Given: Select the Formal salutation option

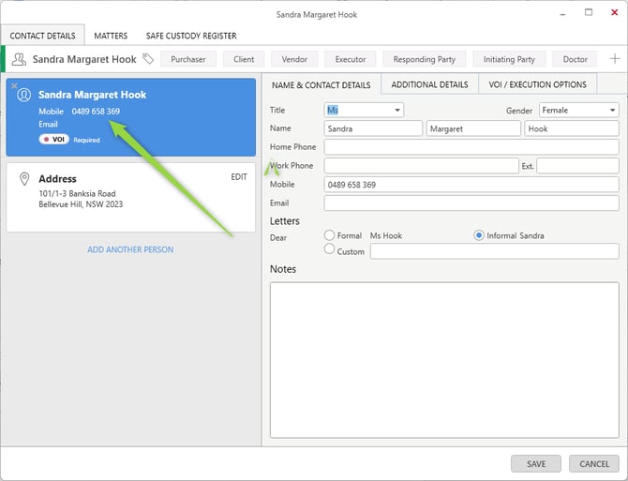Looking at the screenshot, I should click(x=329, y=235).
